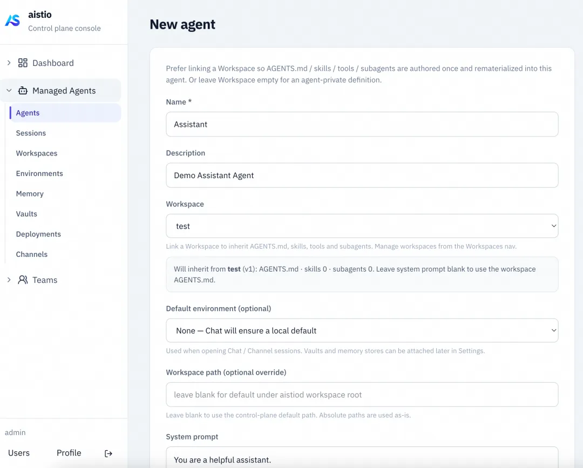Open Vaults in the sidebar
This screenshot has width=583, height=468.
26,214
